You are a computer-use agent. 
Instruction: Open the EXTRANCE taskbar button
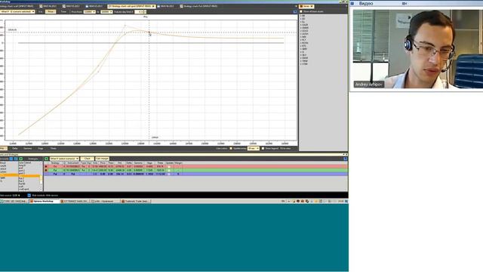click(74, 201)
